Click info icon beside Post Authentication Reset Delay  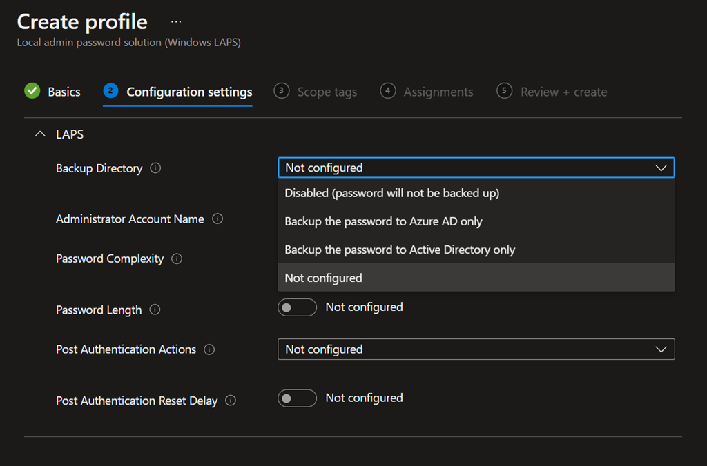tap(231, 401)
